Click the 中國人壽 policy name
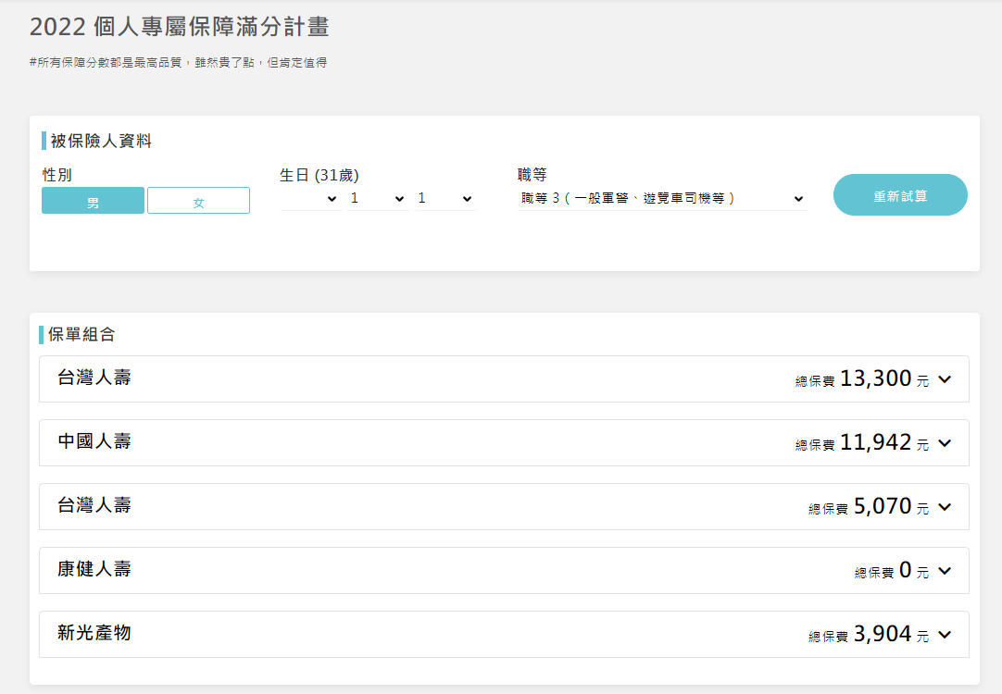Viewport: 1002px width, 694px height. coord(94,441)
